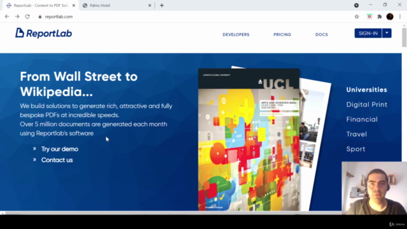This screenshot has height=229, width=407.
Task: Click the presenter webcam video overlay
Action: click(x=374, y=188)
